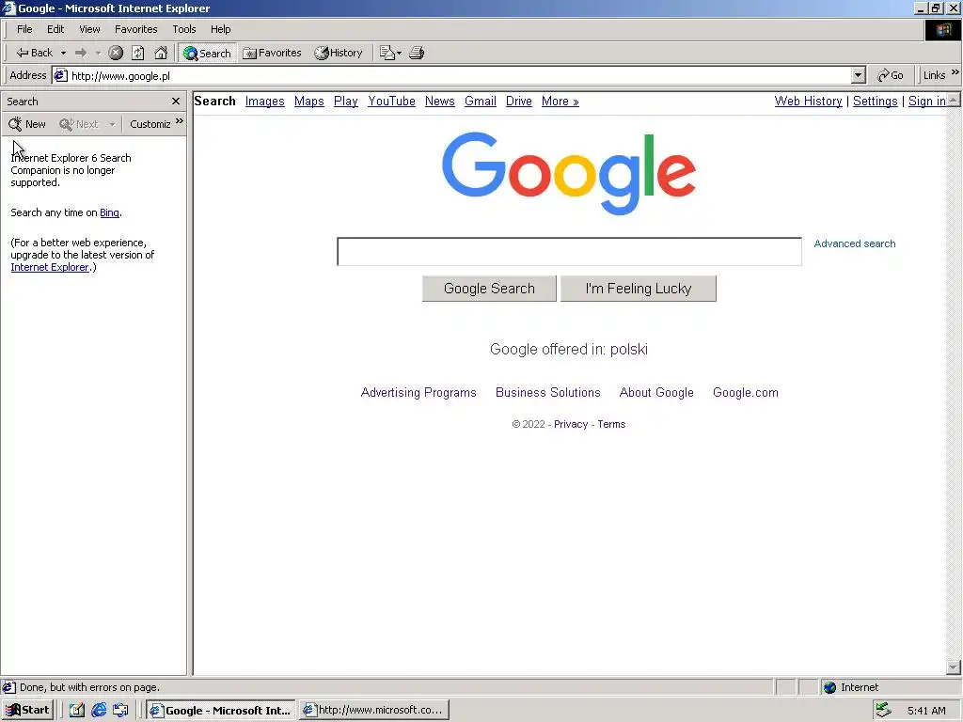
Task: Open the Forward button history dropdown arrow
Action: pyautogui.click(x=98, y=54)
